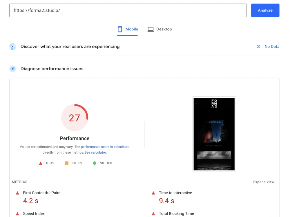Switch to the Desktop tab
The height and width of the screenshot is (217, 290).
coord(160,29)
